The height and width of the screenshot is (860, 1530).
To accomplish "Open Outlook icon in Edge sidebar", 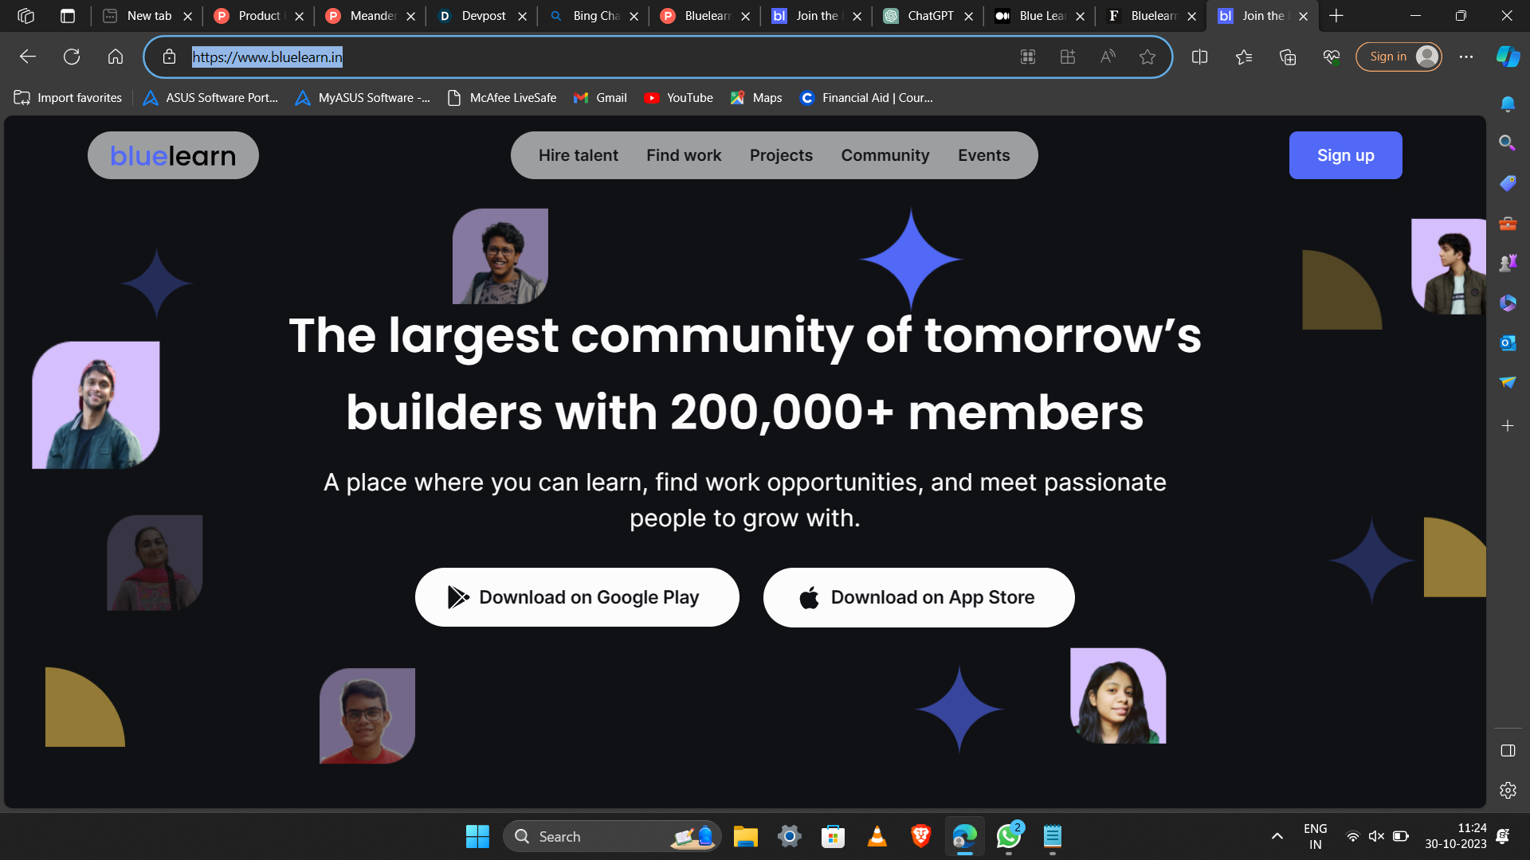I will [1507, 342].
